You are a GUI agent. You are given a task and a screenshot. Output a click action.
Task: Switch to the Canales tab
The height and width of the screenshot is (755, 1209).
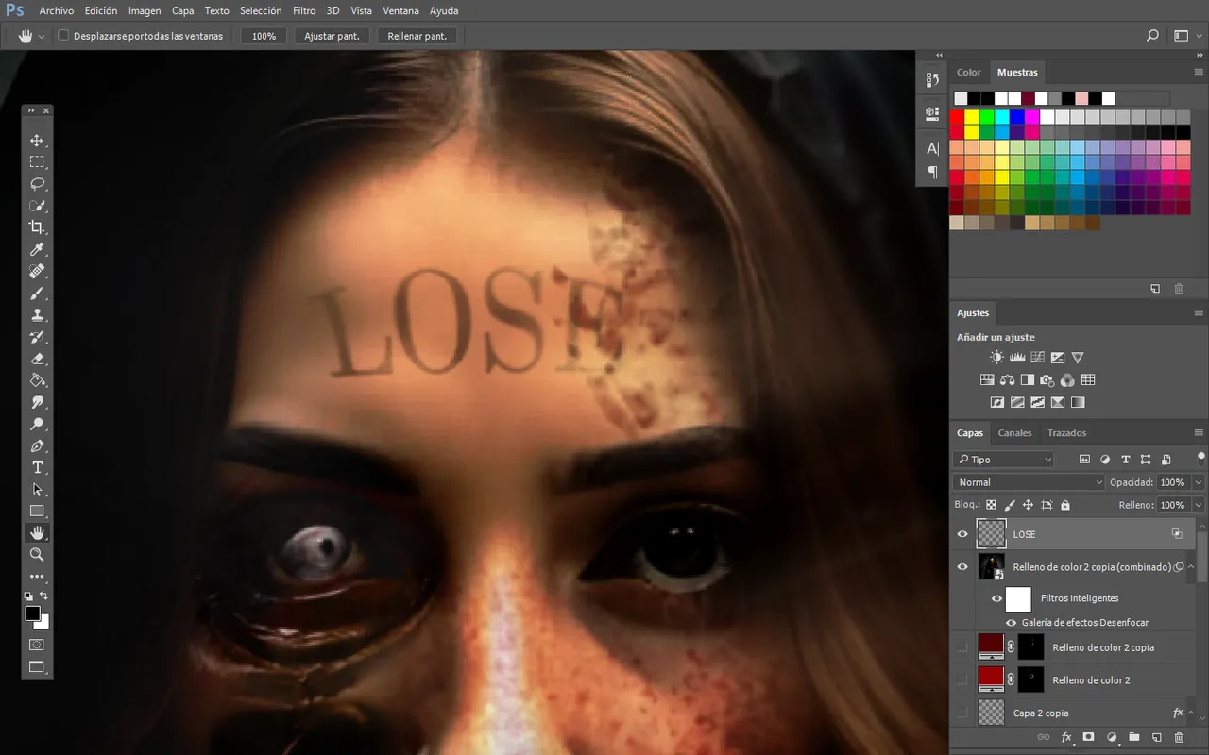click(x=1015, y=433)
